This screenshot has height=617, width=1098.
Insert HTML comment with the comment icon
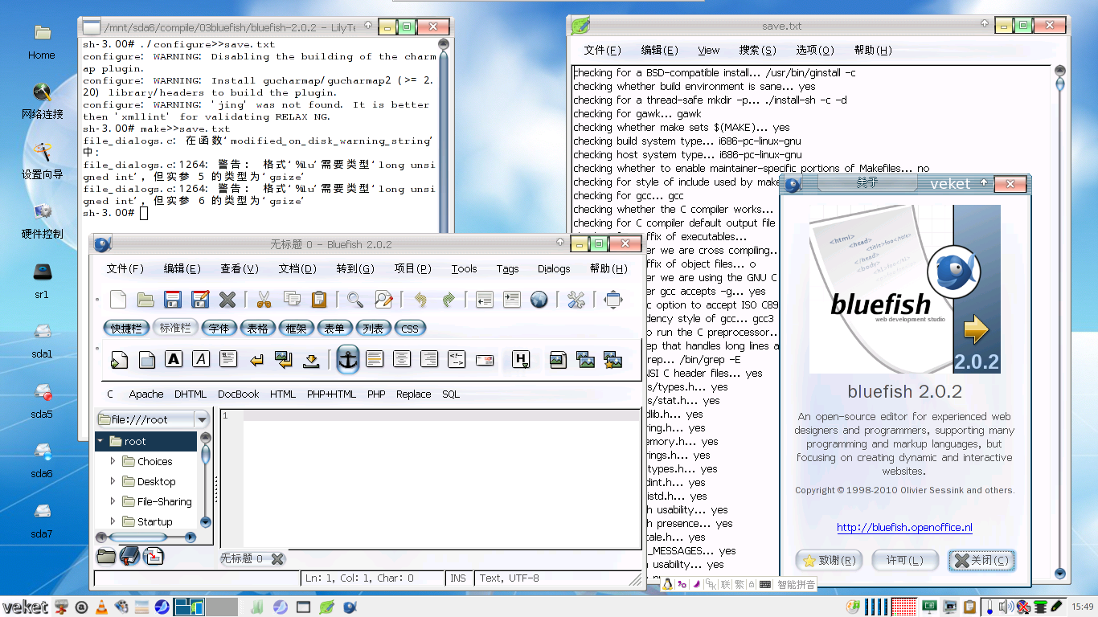pos(457,359)
